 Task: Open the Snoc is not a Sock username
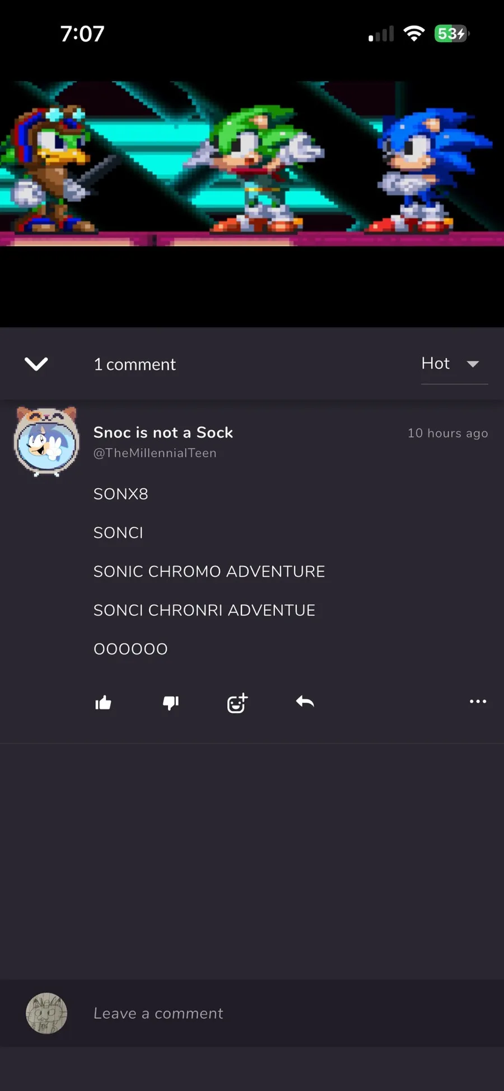pos(163,433)
